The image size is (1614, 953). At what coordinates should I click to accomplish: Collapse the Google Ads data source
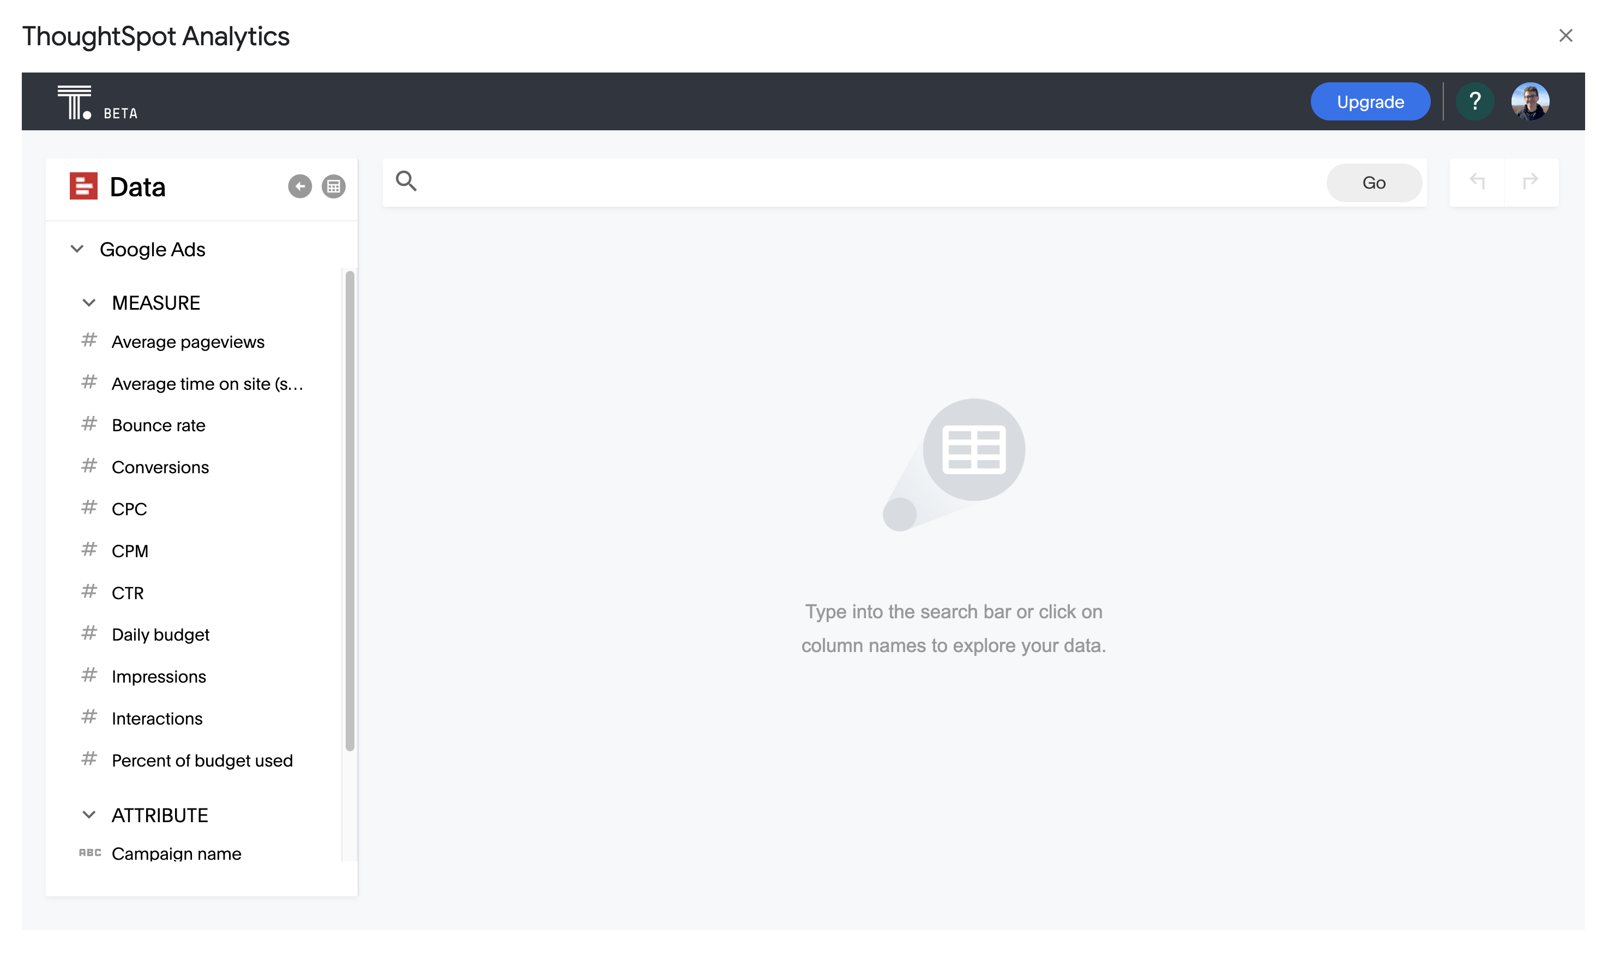point(77,249)
